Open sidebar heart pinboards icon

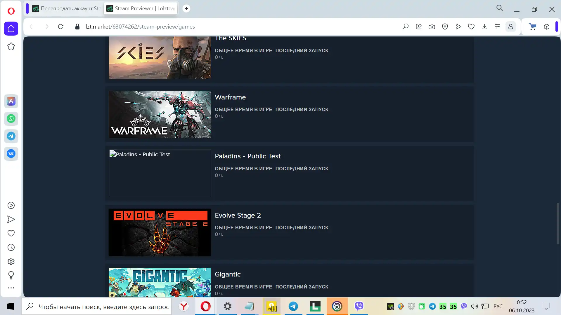click(11, 233)
